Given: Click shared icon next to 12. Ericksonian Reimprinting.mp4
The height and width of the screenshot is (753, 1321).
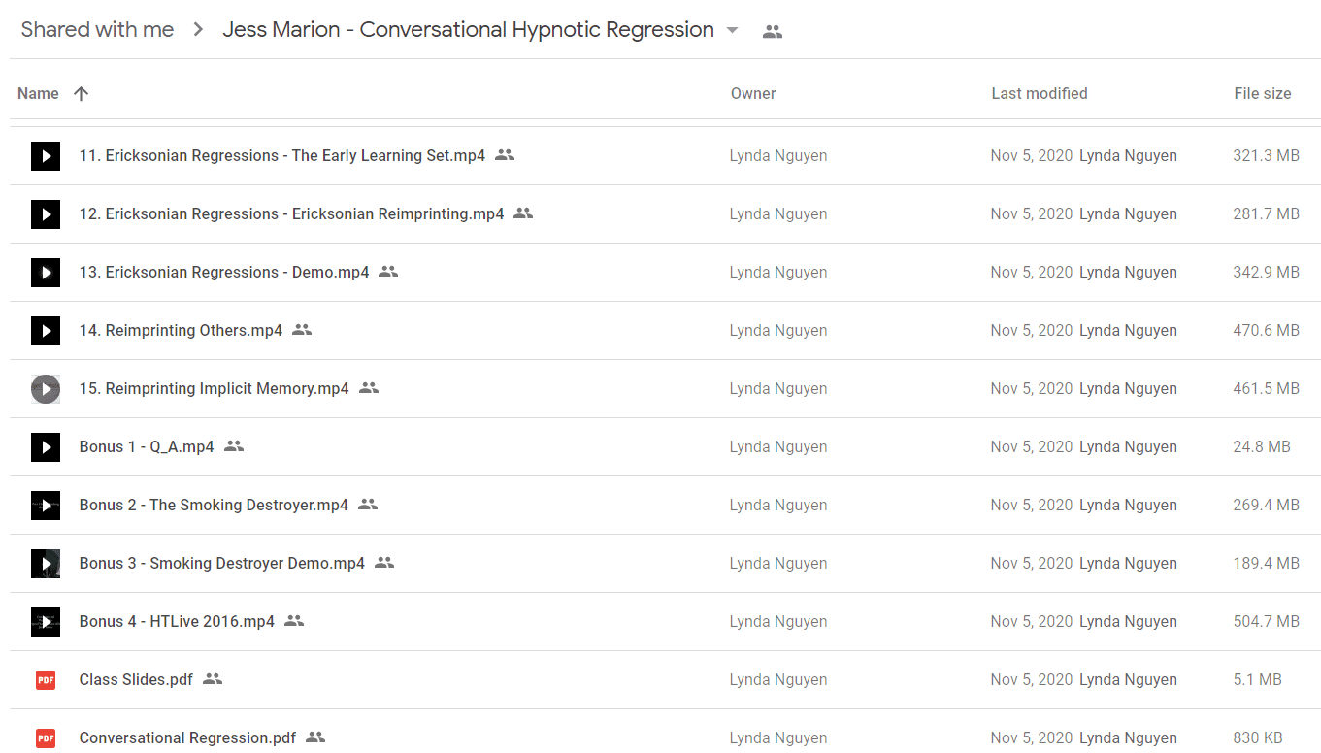Looking at the screenshot, I should 523,213.
